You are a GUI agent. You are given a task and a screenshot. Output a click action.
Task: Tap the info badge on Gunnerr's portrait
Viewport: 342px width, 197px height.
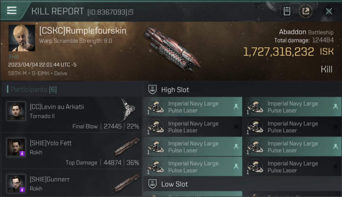coord(23,189)
